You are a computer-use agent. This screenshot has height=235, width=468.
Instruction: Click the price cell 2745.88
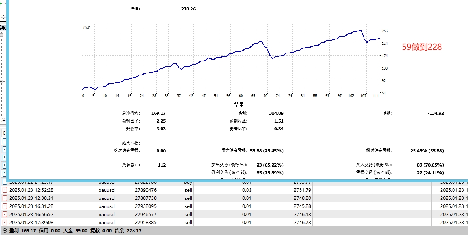(303, 206)
